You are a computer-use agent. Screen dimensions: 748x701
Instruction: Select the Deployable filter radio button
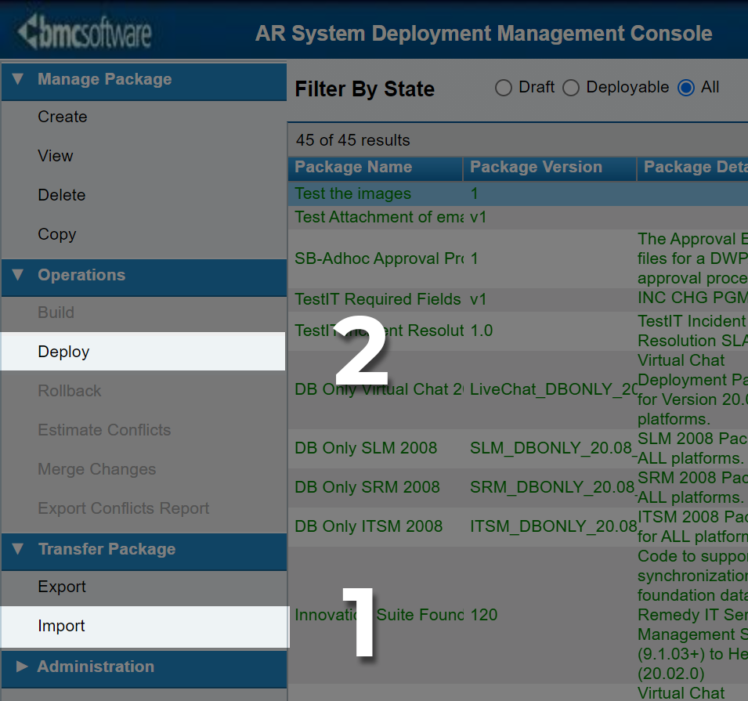[571, 88]
